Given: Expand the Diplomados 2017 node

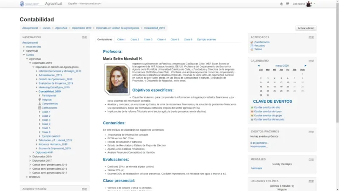Looking at the screenshot, I should 30,161.
